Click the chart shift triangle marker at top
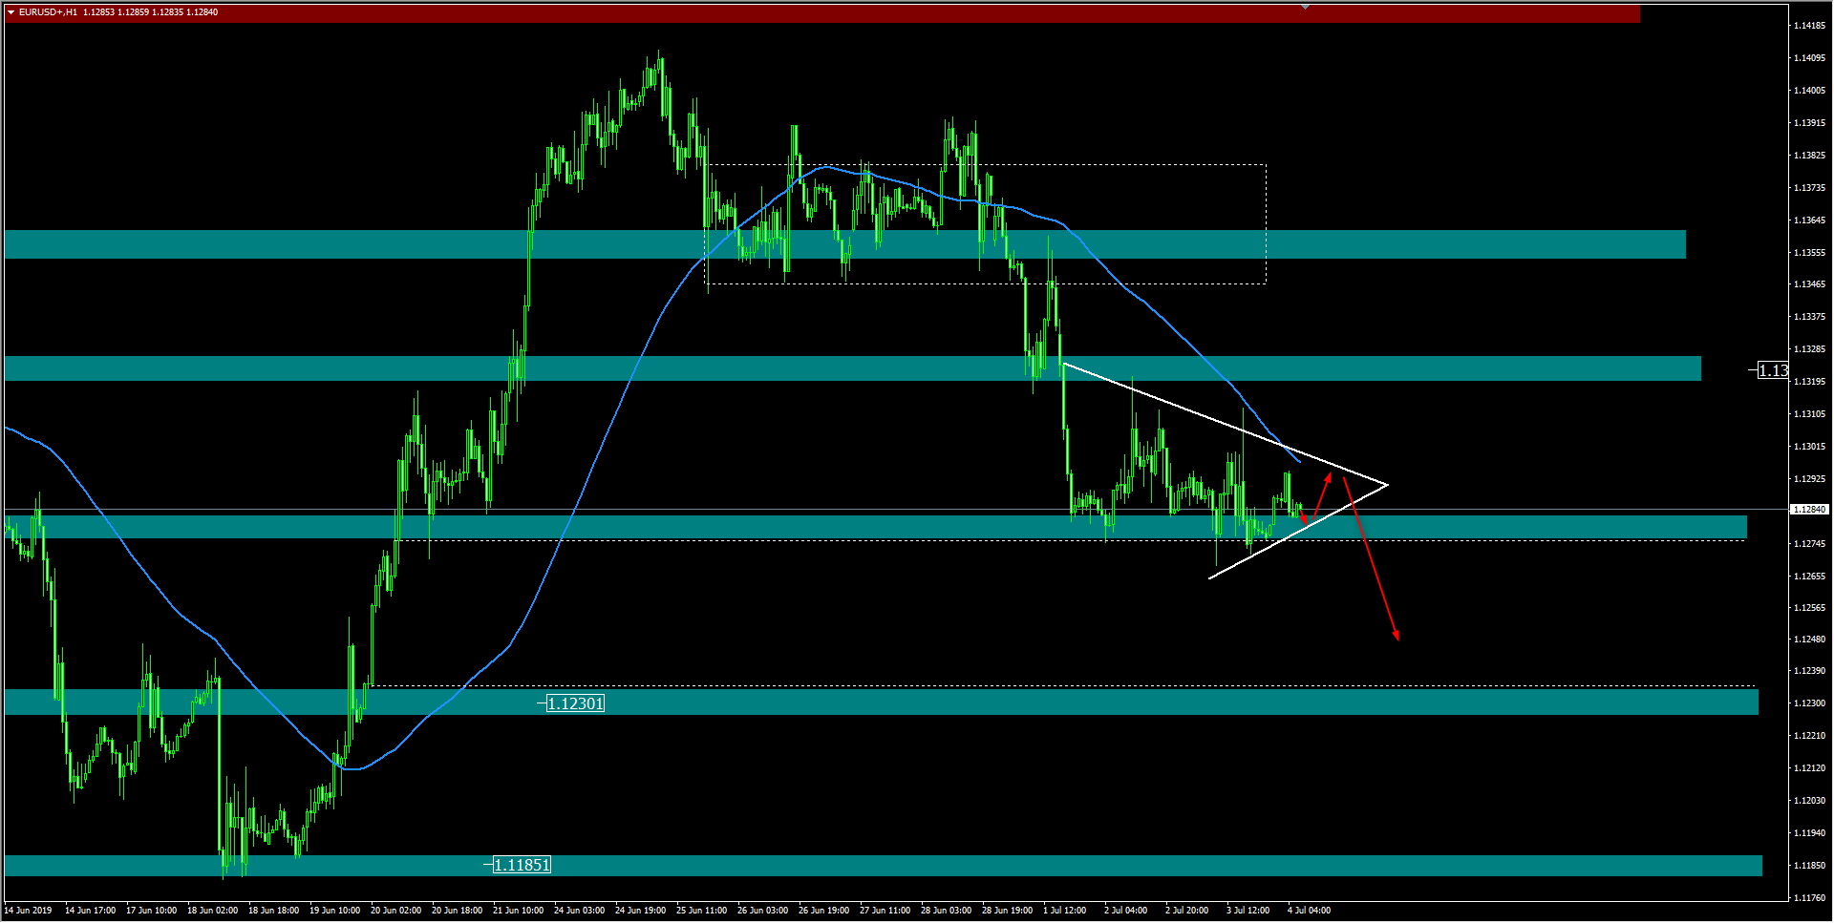This screenshot has height=923, width=1834. [x=1305, y=7]
